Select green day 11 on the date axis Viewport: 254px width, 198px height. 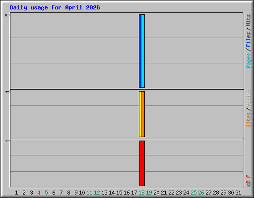pyautogui.click(x=89, y=193)
